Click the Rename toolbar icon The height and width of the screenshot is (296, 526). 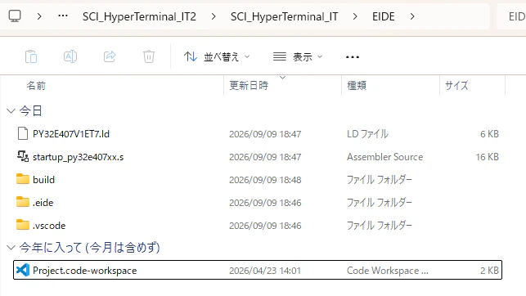pos(70,56)
